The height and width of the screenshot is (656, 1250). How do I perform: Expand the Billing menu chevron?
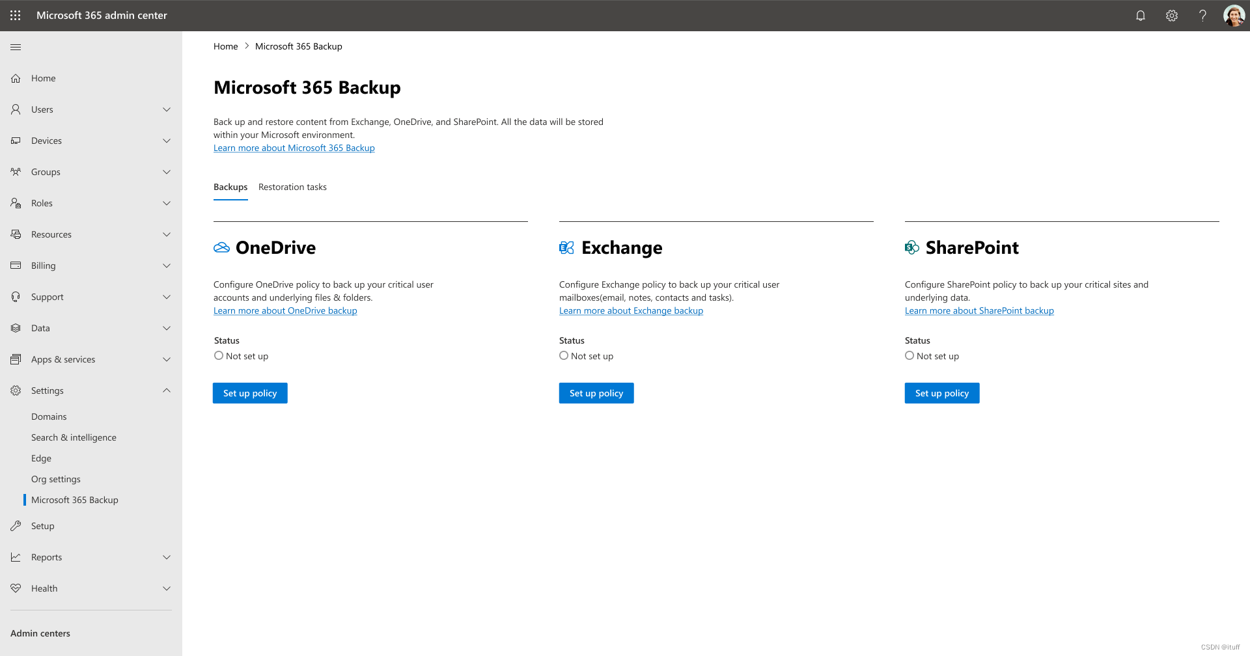point(167,266)
